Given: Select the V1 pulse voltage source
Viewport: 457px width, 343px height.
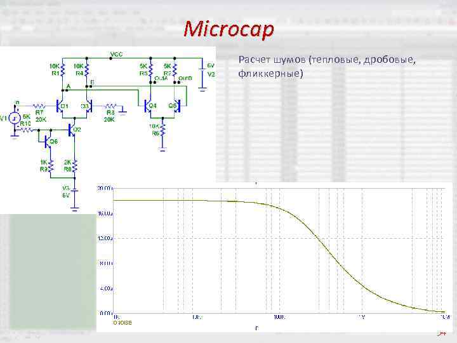Looking at the screenshot, I should tap(15, 118).
